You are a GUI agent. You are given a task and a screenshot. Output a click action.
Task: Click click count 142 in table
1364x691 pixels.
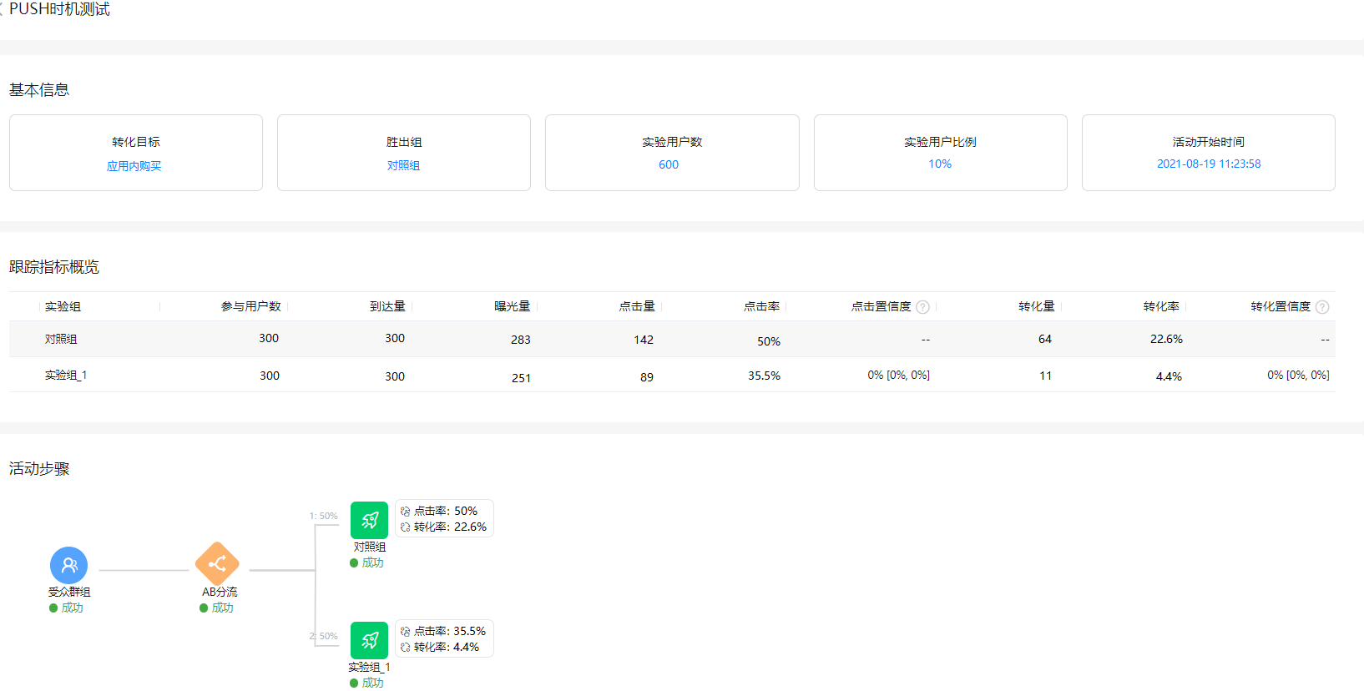(644, 340)
